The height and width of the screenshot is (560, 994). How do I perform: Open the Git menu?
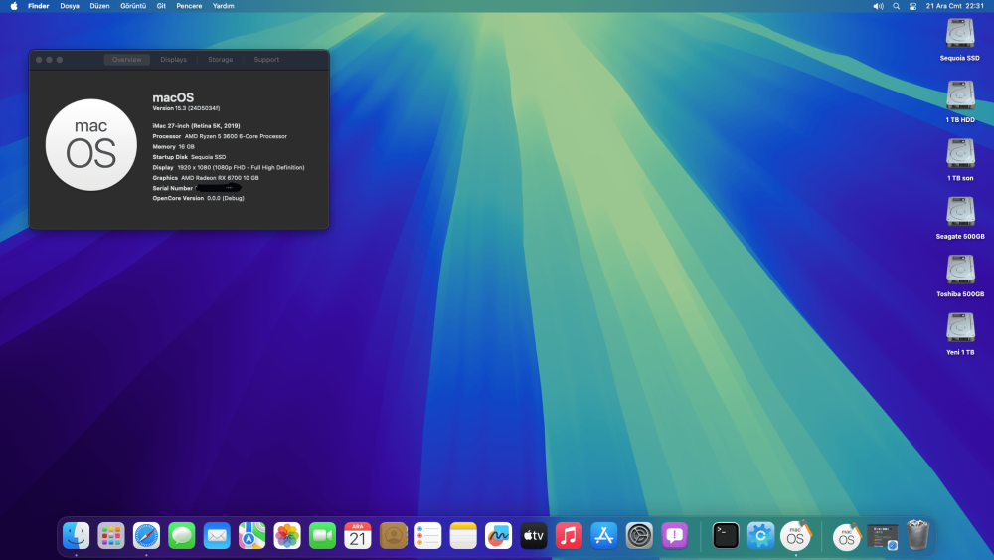pos(161,6)
